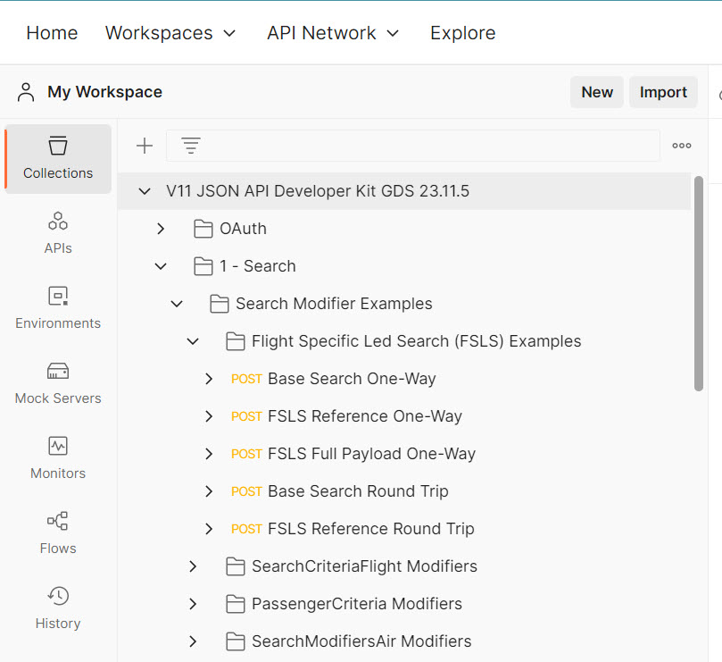Collapse the V11 JSON API Developer Kit collection

145,191
